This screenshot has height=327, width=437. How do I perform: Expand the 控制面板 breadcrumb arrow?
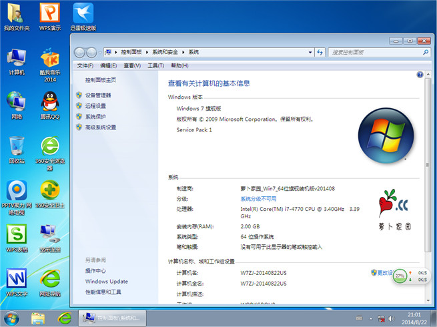tap(147, 52)
